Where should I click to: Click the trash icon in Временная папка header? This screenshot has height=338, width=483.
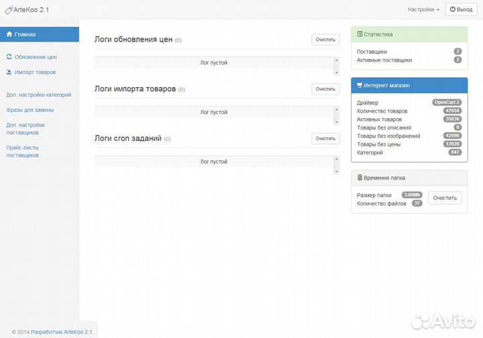tap(360, 178)
